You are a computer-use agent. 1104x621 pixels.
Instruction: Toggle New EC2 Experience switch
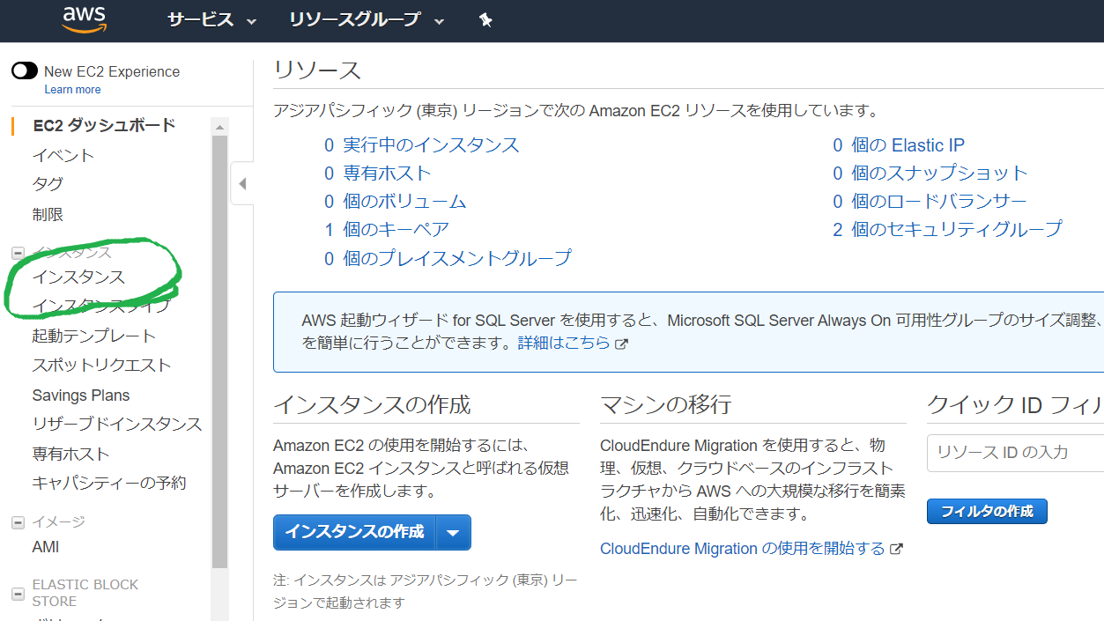(25, 71)
